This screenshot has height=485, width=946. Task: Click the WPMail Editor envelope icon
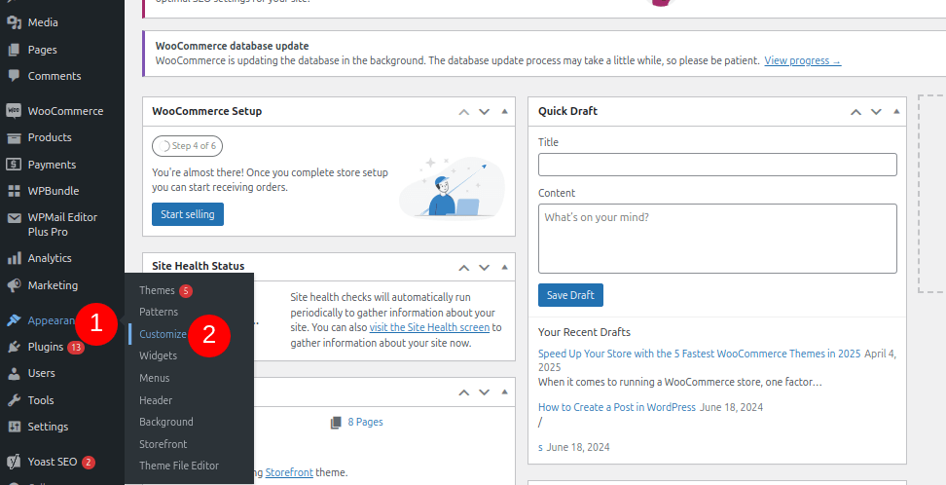coord(14,217)
